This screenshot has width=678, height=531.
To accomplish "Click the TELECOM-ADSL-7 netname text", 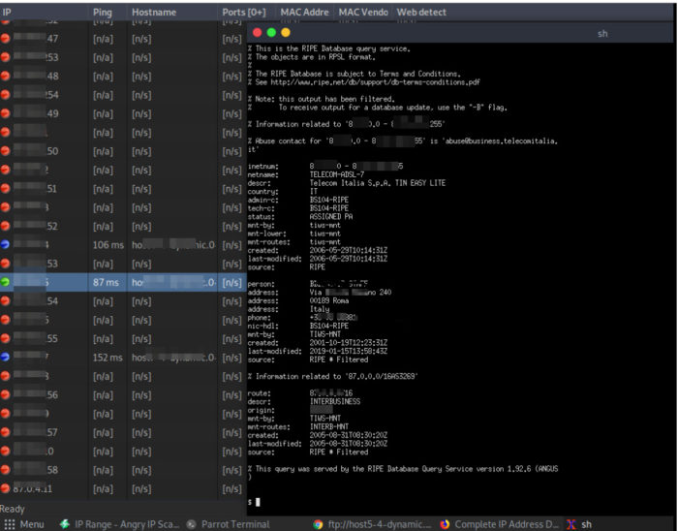I will tap(337, 174).
